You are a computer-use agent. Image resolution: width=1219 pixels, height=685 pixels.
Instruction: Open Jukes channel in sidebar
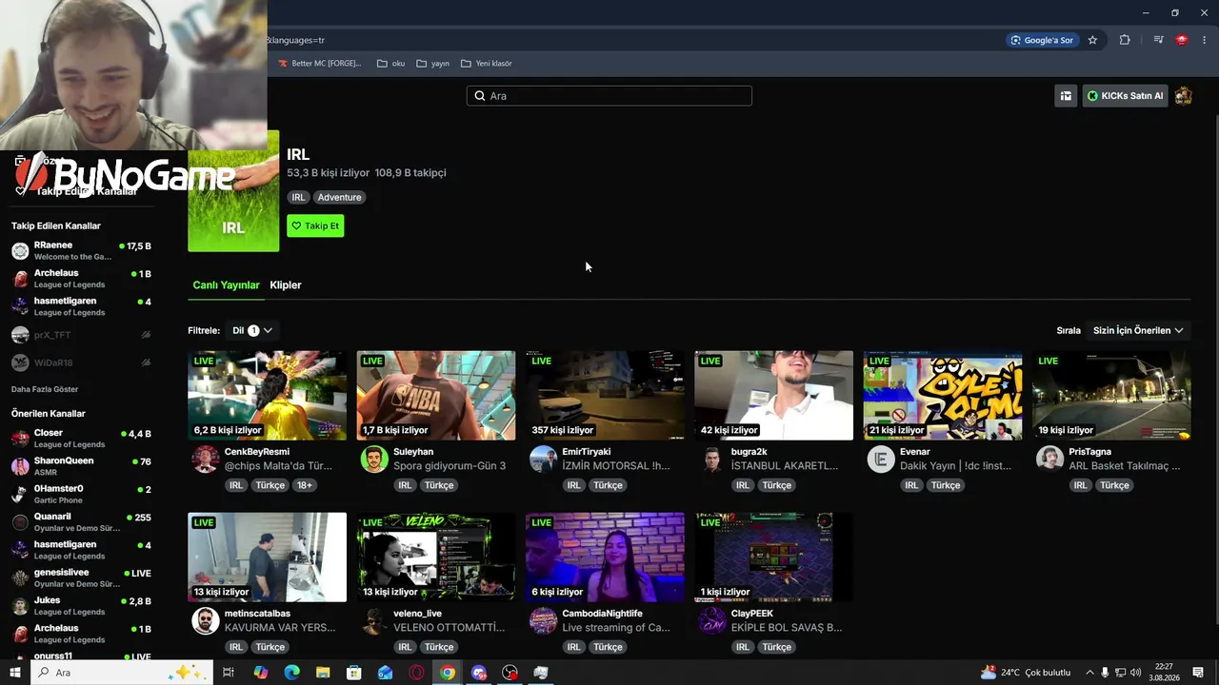[x=81, y=606]
